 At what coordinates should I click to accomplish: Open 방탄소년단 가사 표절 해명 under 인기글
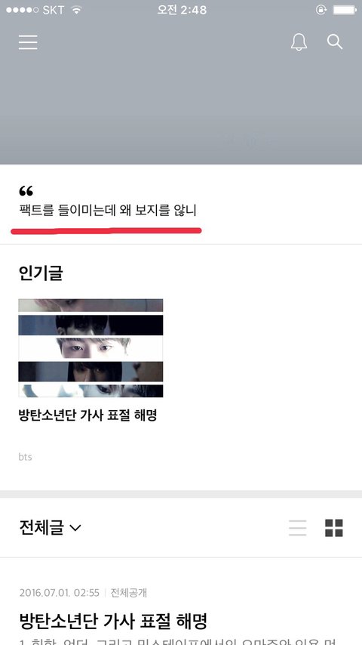coord(87,415)
